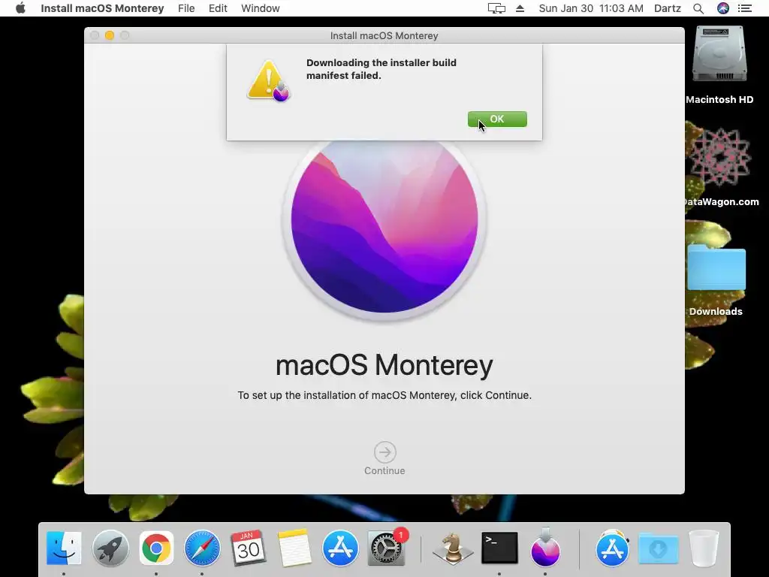Click the 'Downloading the installer build manifest failed.' message

click(x=381, y=69)
